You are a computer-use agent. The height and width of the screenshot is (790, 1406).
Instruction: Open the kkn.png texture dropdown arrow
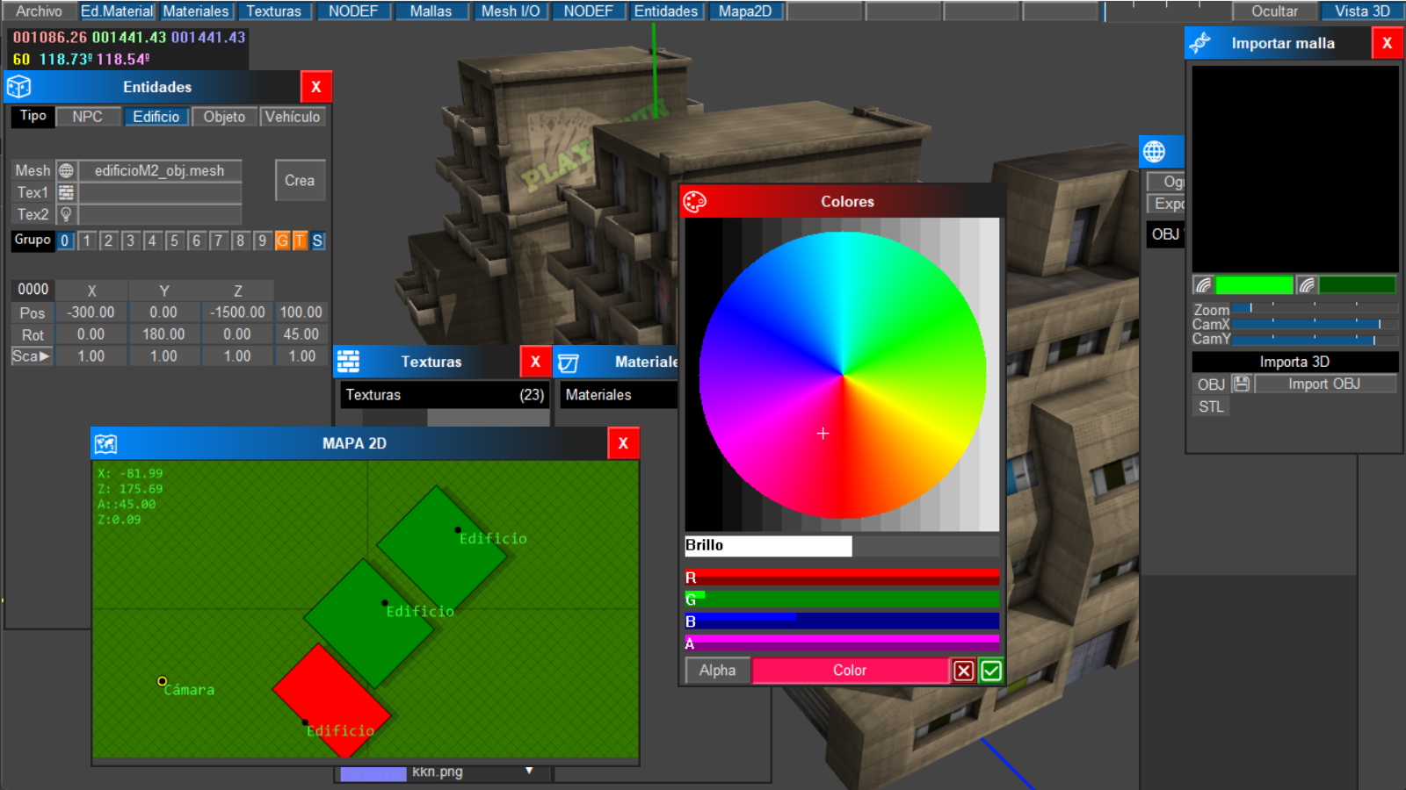click(x=529, y=771)
